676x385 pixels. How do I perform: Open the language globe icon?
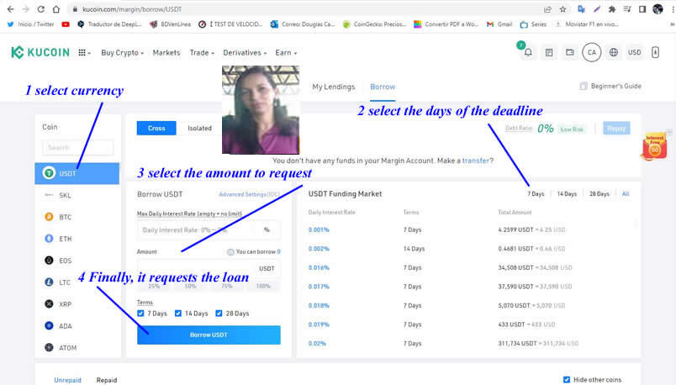[614, 53]
